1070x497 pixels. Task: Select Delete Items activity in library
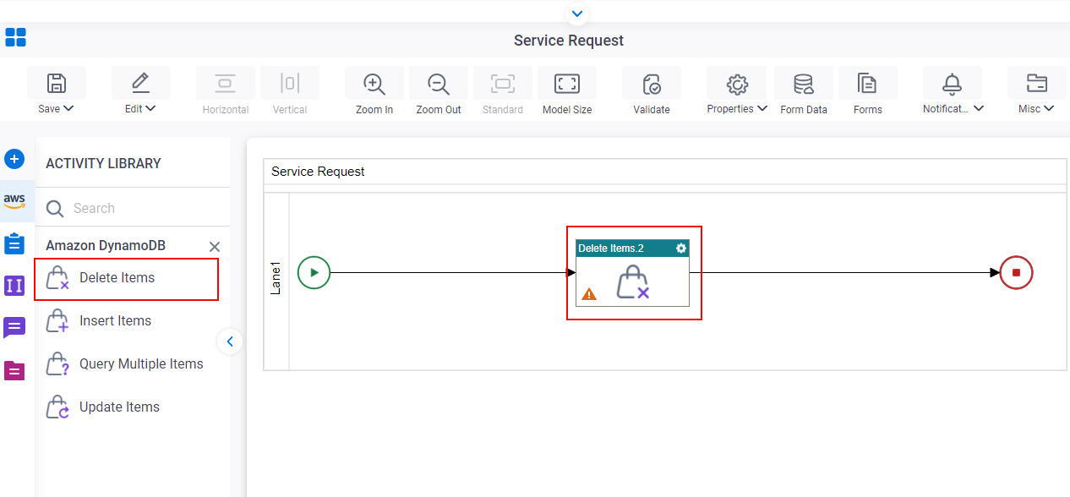[x=127, y=279]
